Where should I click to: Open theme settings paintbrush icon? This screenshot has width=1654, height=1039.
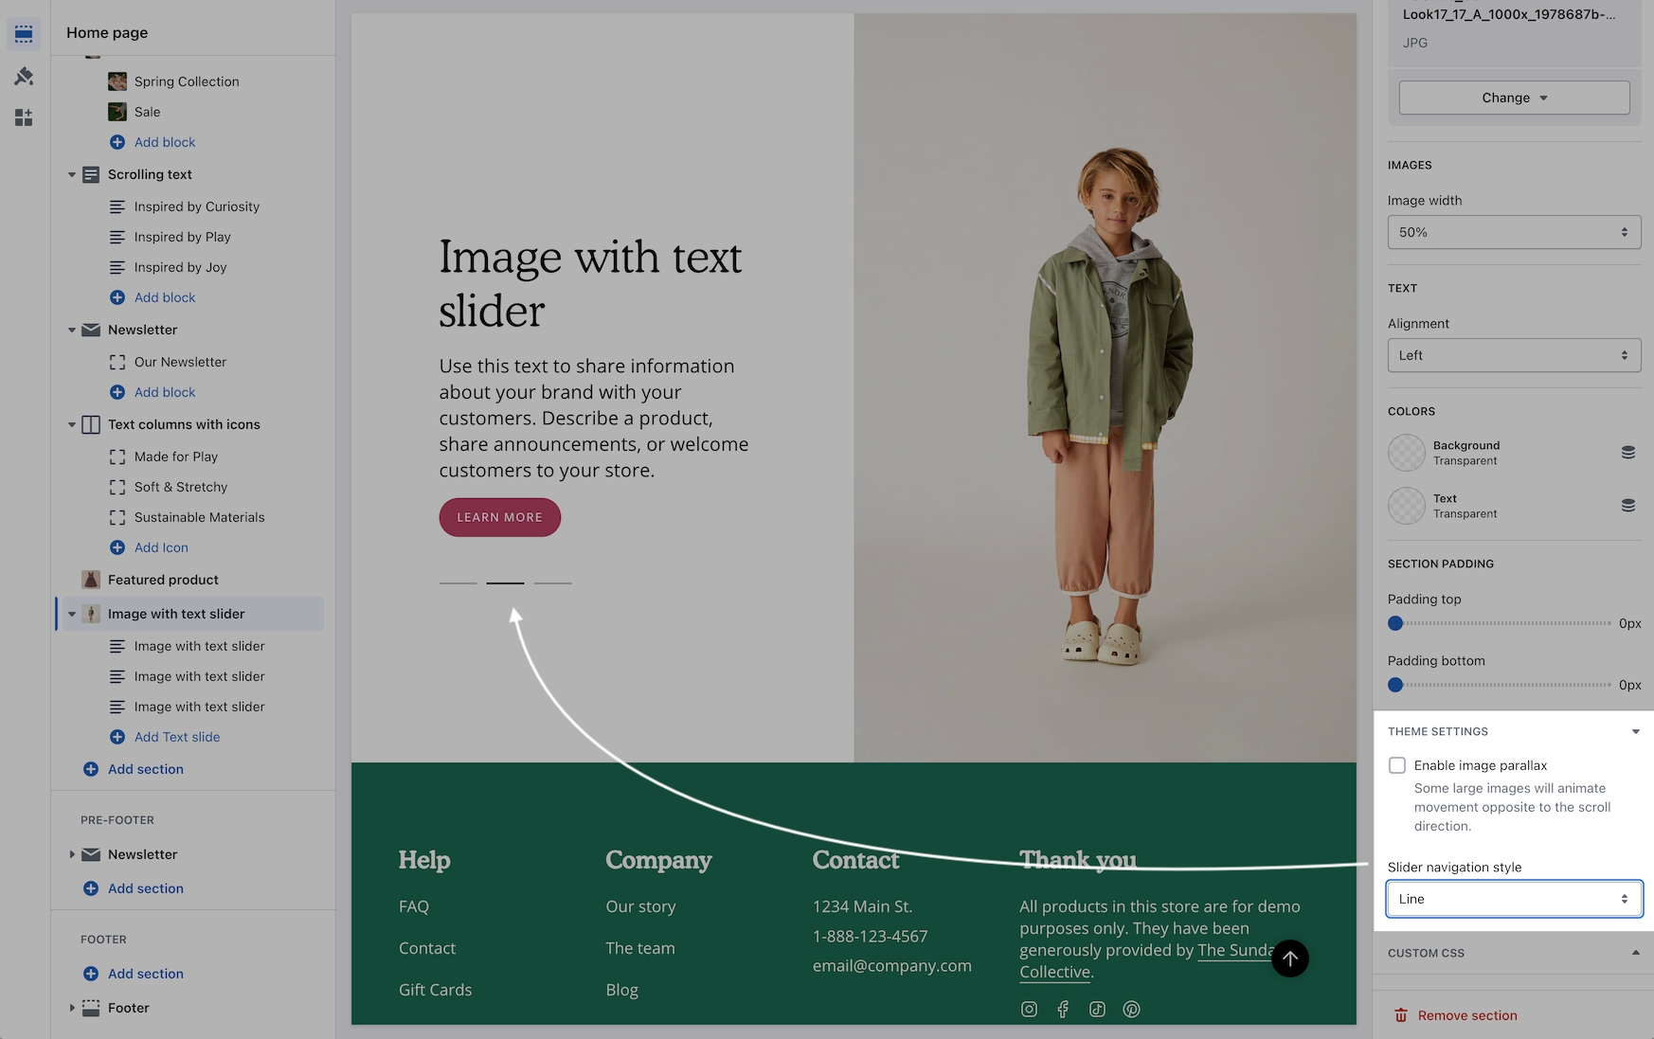pos(24,76)
